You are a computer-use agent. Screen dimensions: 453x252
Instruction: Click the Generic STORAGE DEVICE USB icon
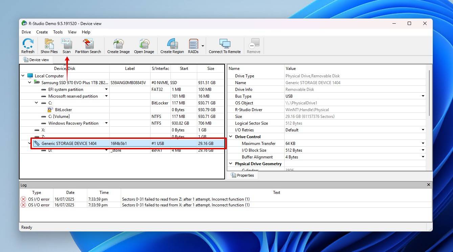pos(37,143)
